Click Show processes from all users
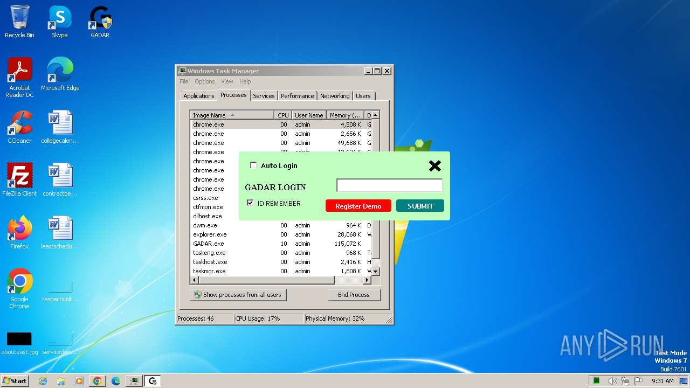 238,295
